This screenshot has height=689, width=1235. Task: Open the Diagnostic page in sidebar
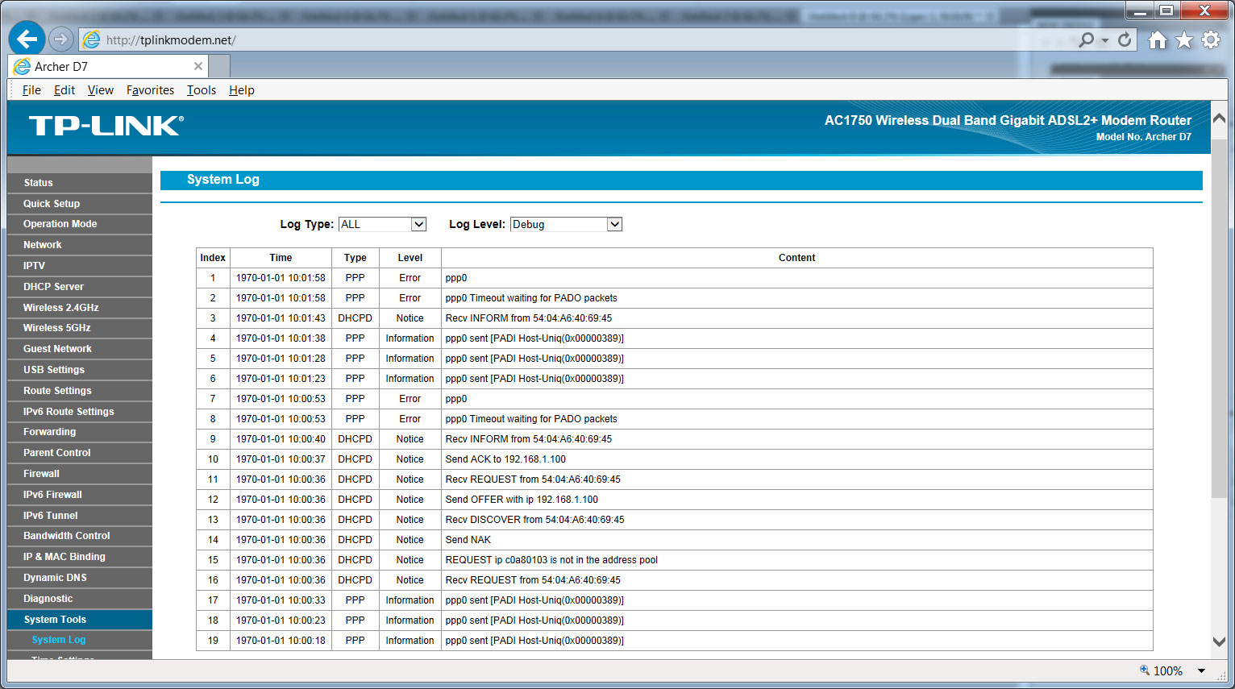click(x=48, y=599)
